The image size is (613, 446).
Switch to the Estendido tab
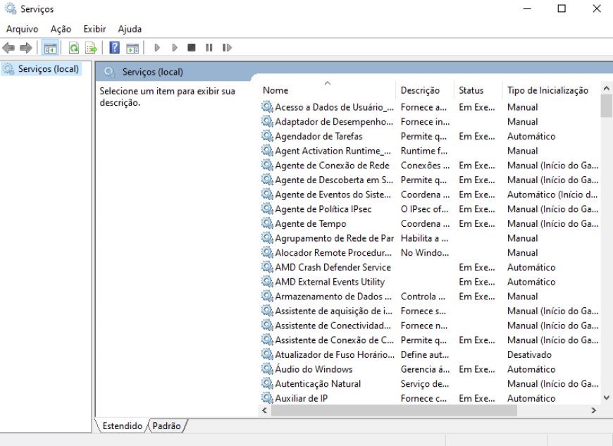123,426
